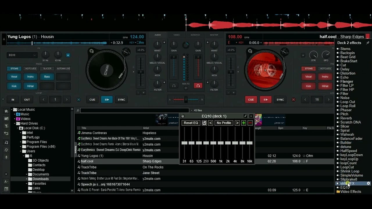
Task: Select the video film sidebar icon
Action: click(6, 150)
